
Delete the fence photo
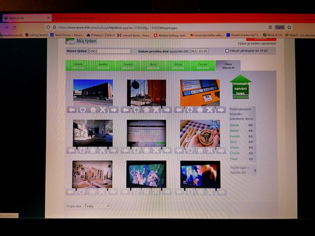click(x=157, y=110)
